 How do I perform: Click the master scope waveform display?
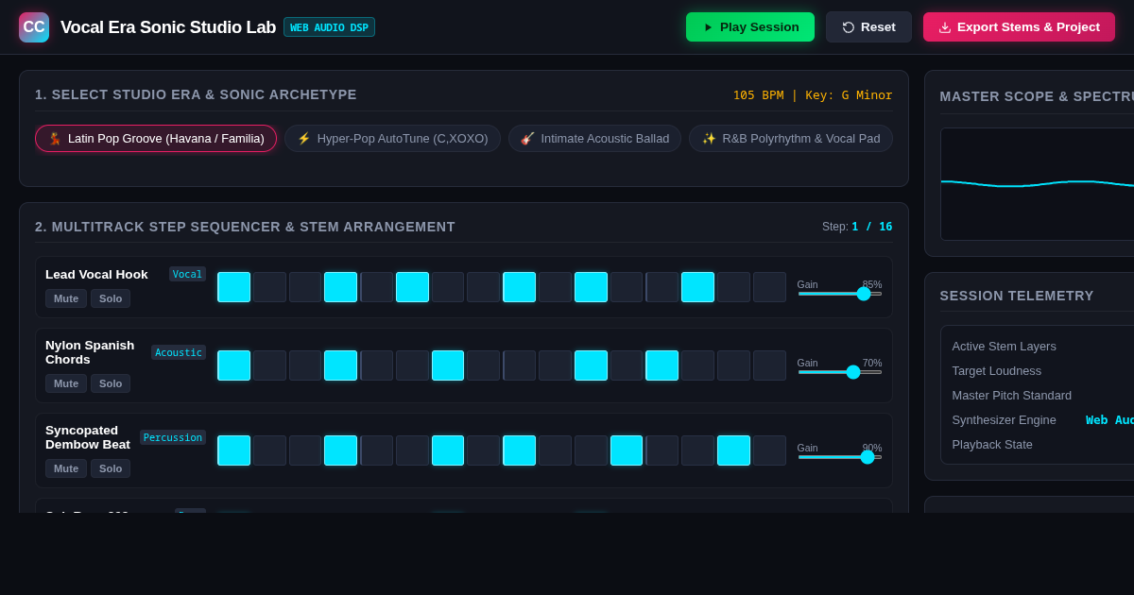pyautogui.click(x=1038, y=184)
